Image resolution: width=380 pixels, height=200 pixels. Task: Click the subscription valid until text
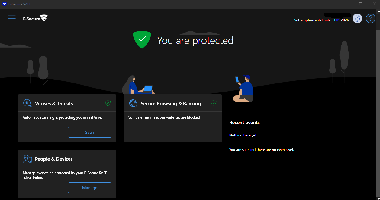pyautogui.click(x=321, y=20)
